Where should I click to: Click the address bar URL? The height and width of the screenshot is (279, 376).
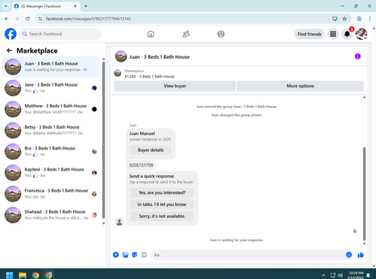88,19
